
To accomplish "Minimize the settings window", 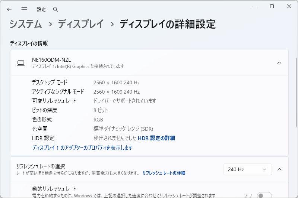I will pyautogui.click(x=255, y=6).
